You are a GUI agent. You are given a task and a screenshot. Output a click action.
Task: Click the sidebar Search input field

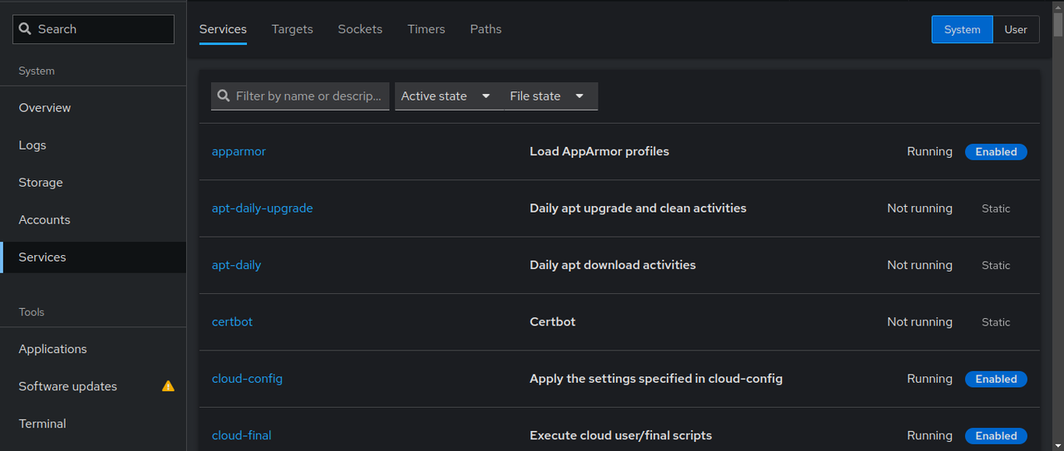[93, 29]
